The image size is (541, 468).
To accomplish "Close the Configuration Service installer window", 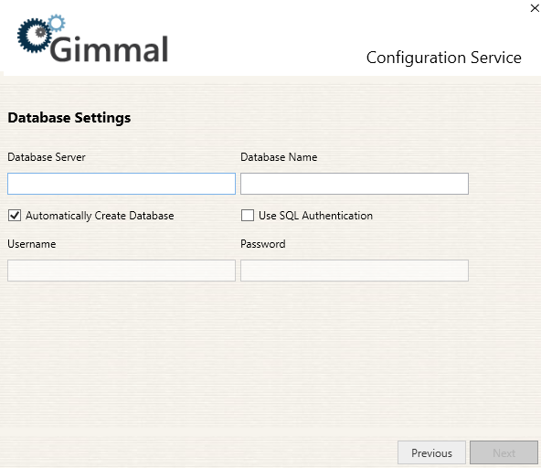I will tap(535, 8).
